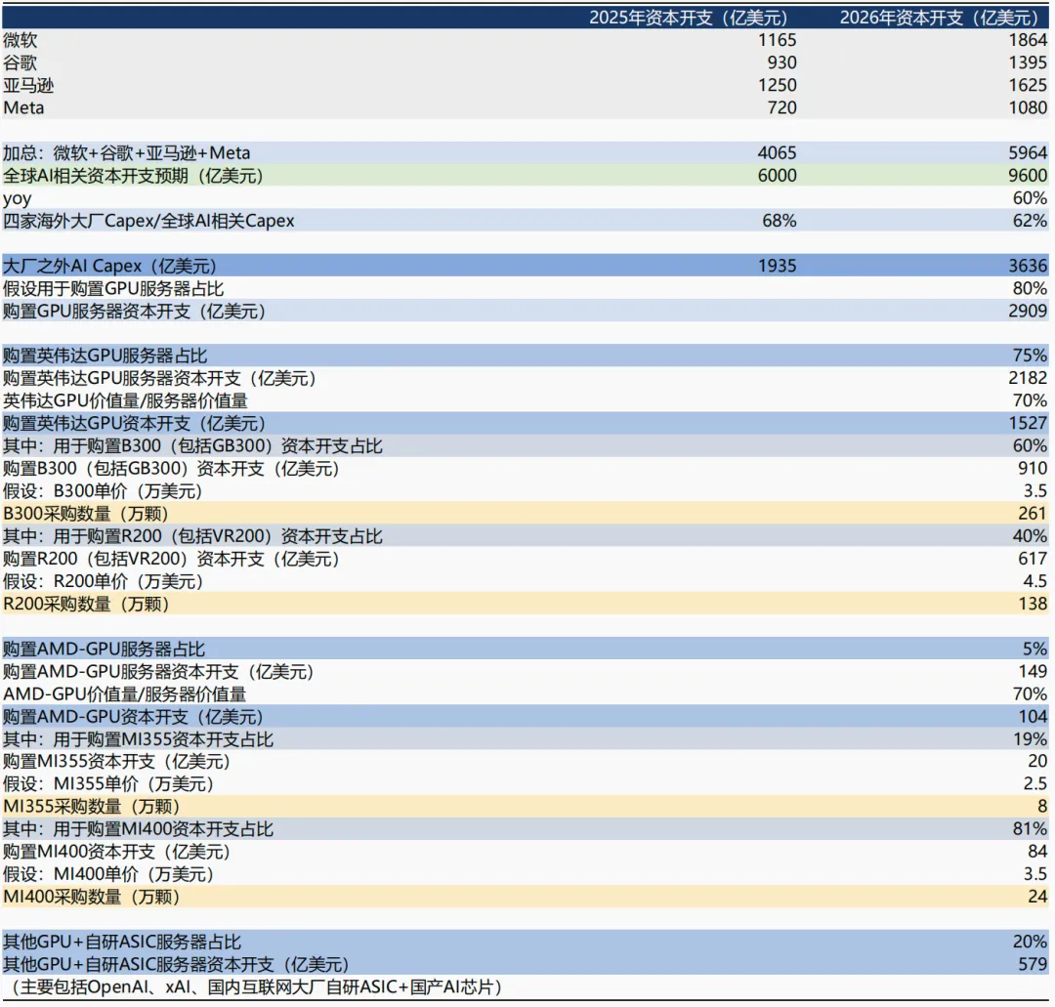Click the 40% R200 share value

pyautogui.click(x=1031, y=536)
